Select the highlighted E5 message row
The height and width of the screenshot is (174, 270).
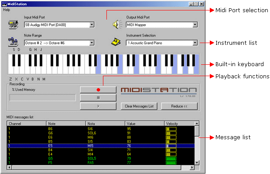pyautogui.click(x=100, y=146)
